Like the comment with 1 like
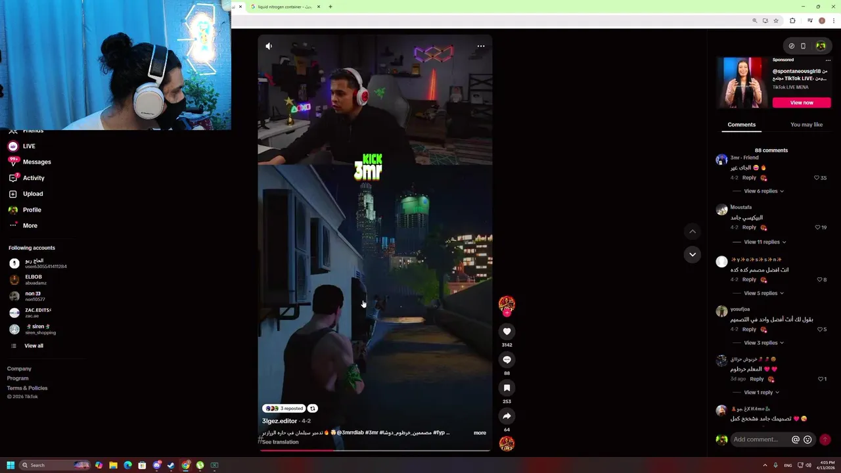 coord(820,379)
